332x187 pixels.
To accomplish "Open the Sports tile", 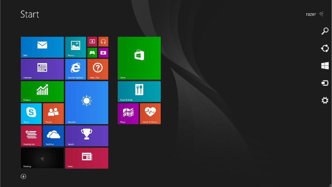I will (x=86, y=136).
